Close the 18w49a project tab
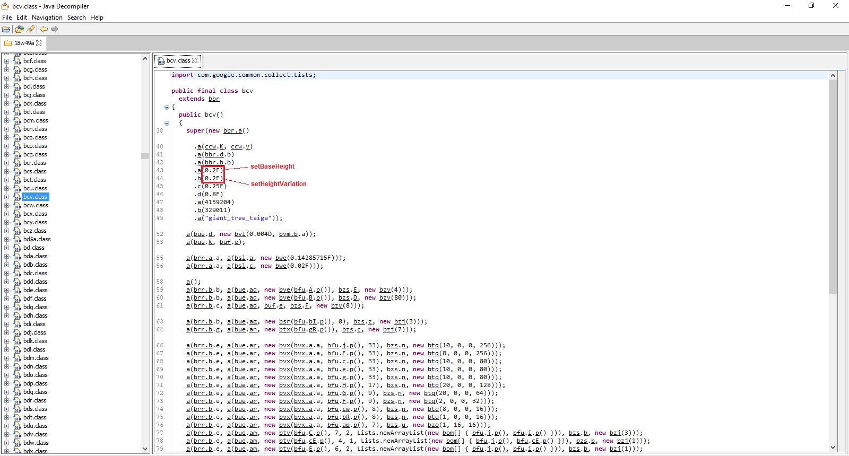Viewport: 849px width, 456px height. 39,43
